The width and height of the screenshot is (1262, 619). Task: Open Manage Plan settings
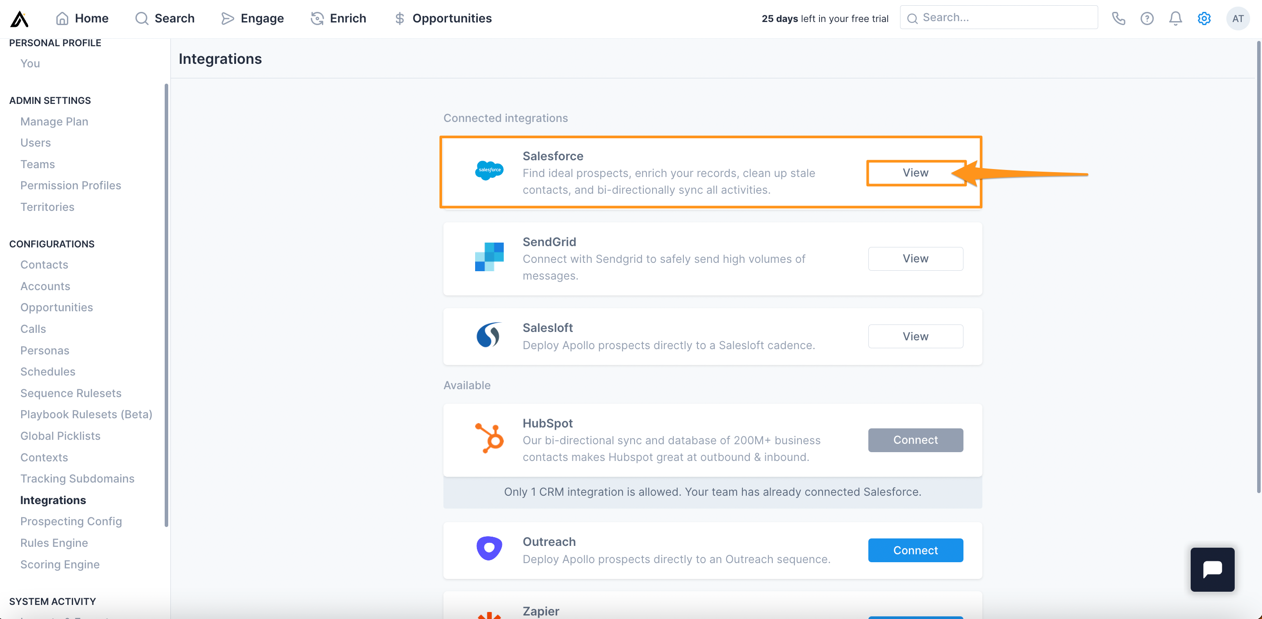coord(54,122)
